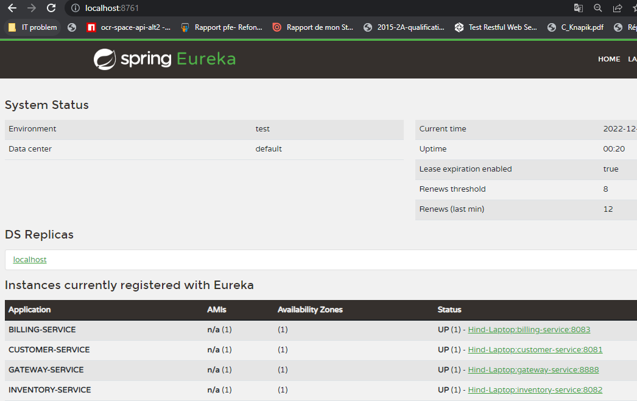Click the System Status heading
The width and height of the screenshot is (637, 401).
click(x=47, y=105)
